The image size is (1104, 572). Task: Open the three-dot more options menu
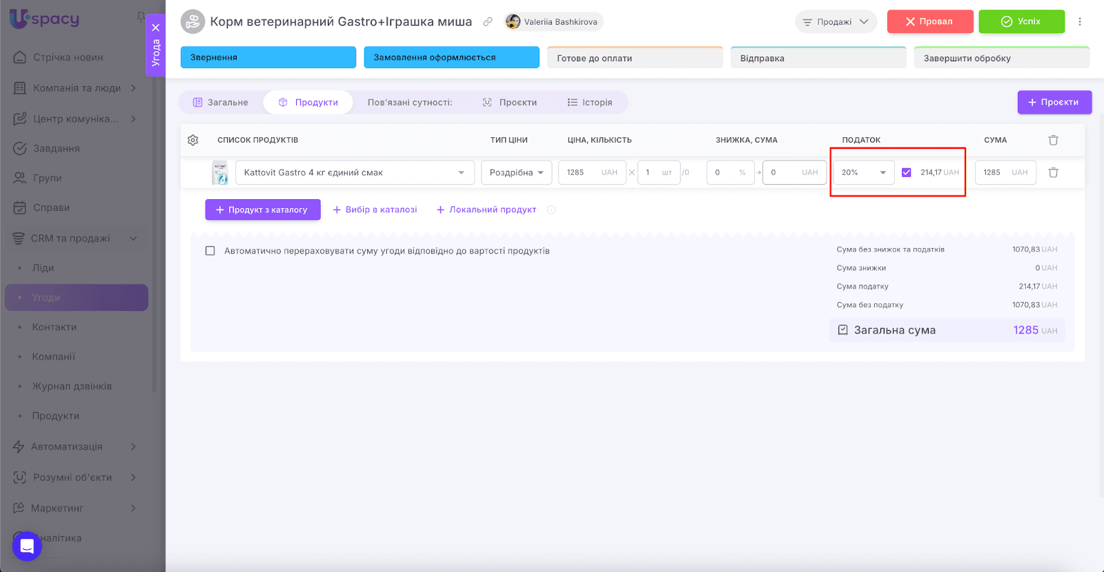click(x=1080, y=21)
